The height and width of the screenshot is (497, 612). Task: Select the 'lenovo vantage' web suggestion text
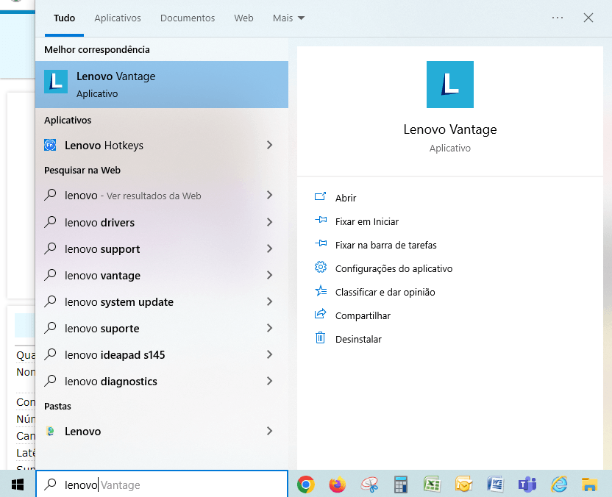[102, 276]
